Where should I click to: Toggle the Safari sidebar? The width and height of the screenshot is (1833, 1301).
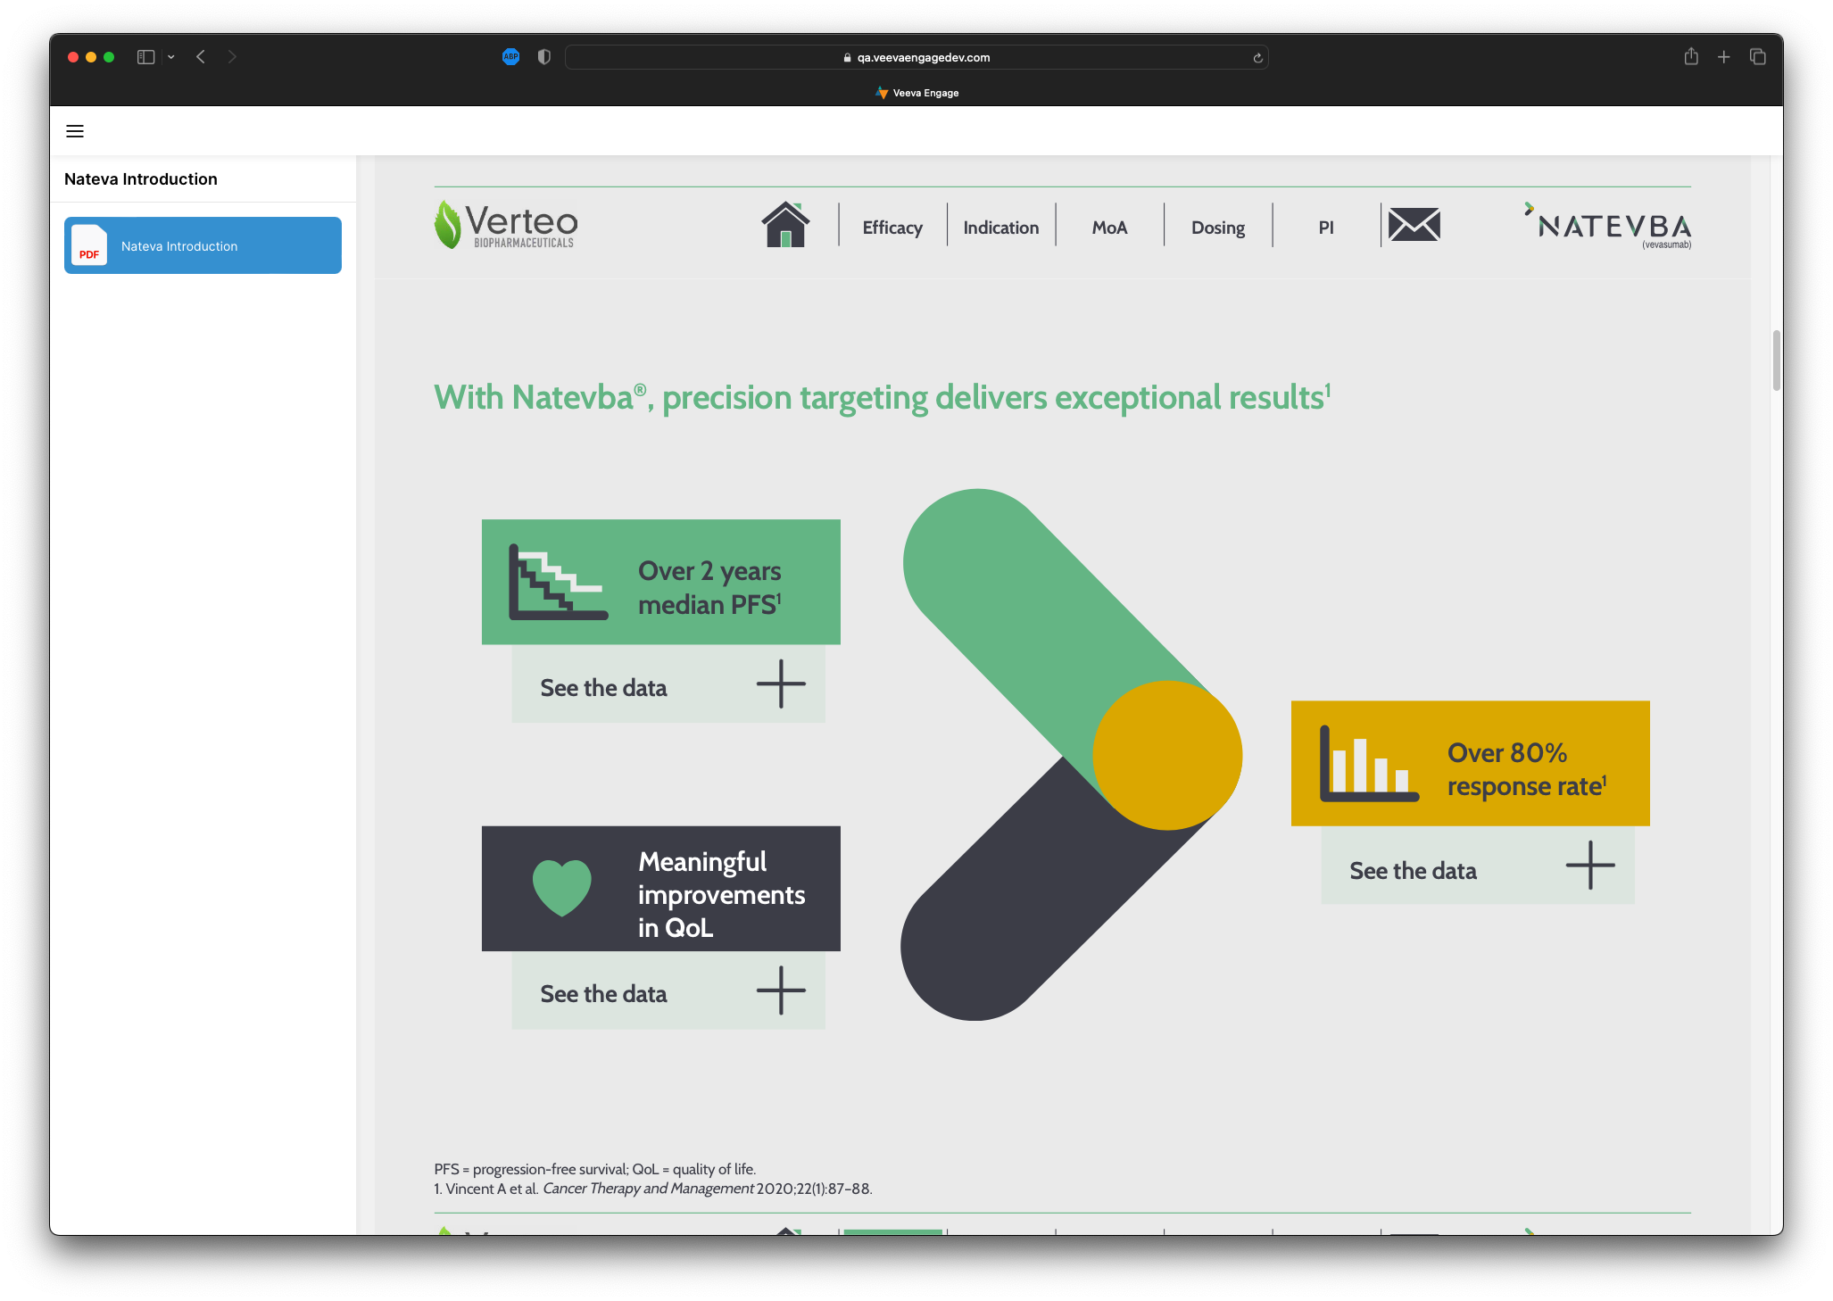tap(145, 57)
